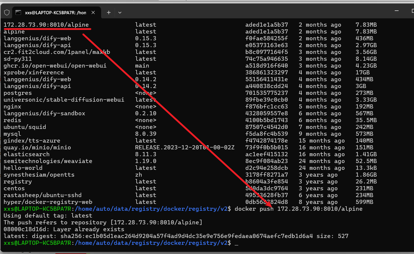Viewport: 414px width, 254px height.
Task: Click the 17GB size value
Action: pos(362,73)
